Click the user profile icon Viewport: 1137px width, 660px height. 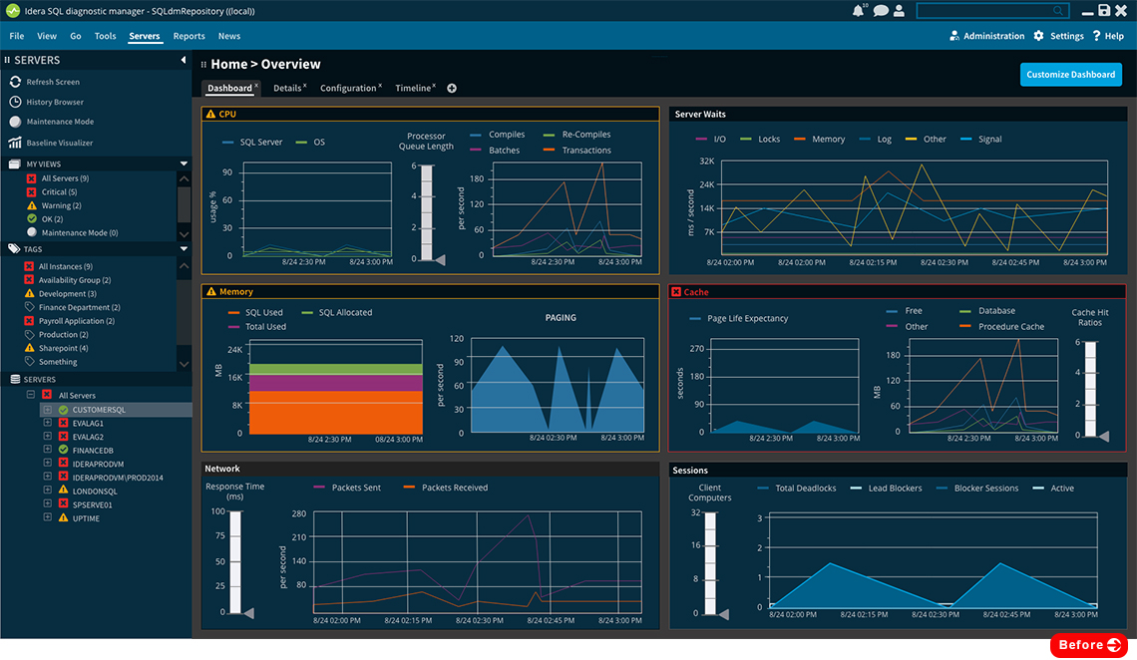pyautogui.click(x=900, y=11)
